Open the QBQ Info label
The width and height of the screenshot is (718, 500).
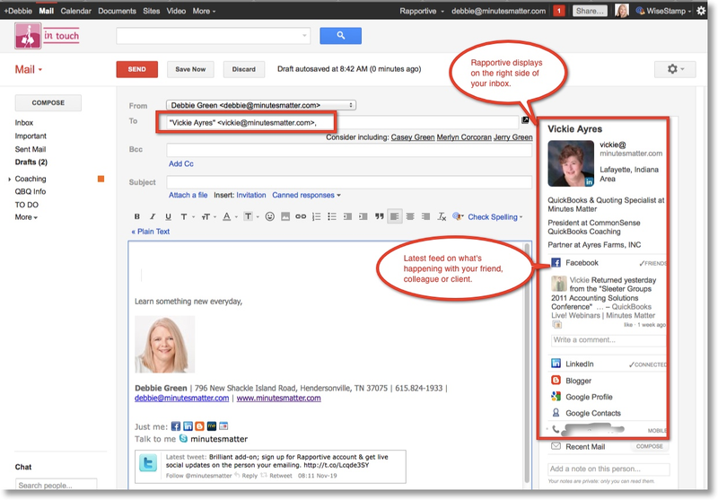pos(31,191)
